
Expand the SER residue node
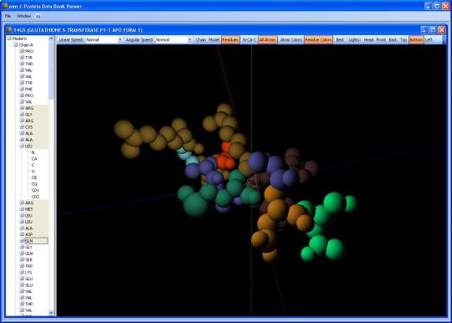[x=22, y=259]
